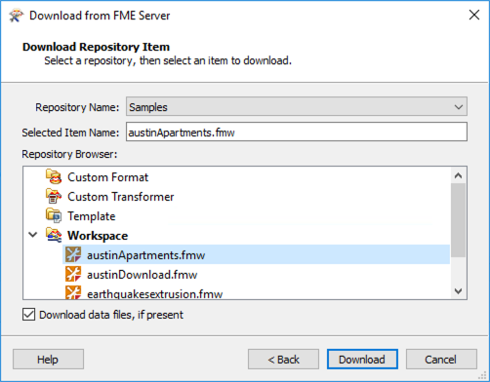Select austinDownload.fmw in the browser
Viewport: 490px width, 382px height.
[142, 275]
